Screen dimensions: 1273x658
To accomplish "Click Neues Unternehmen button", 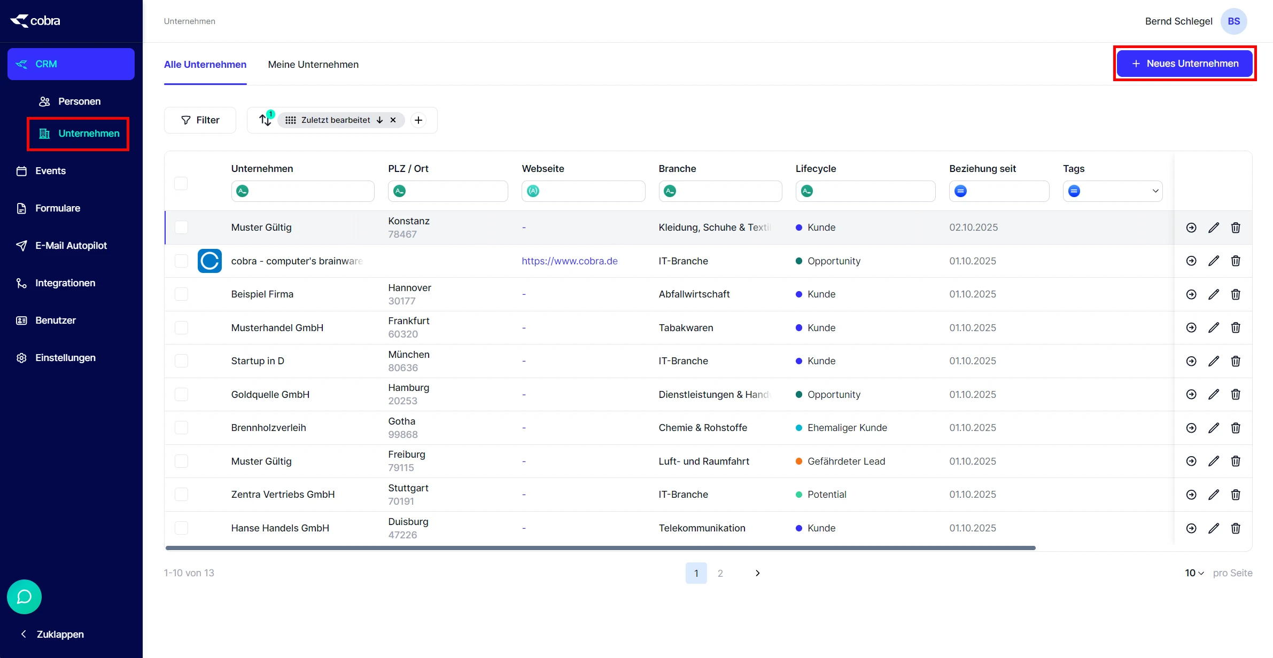I will [1184, 64].
